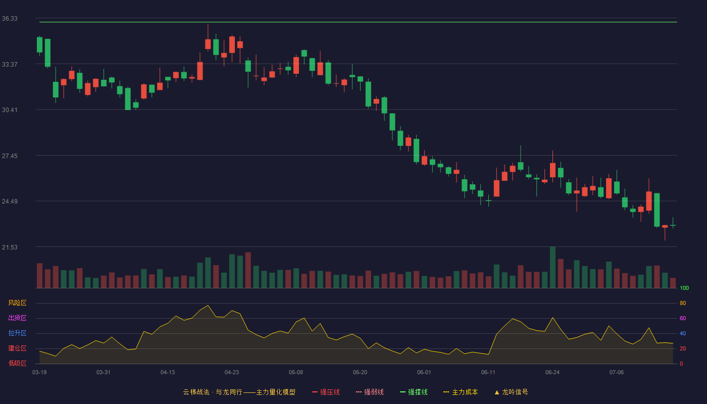Click the 30.41 price axis label
This screenshot has height=404, width=707.
pyautogui.click(x=10, y=110)
